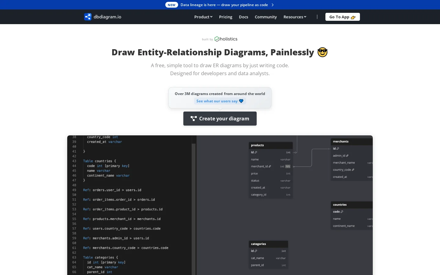Open the Pricing page
The width and height of the screenshot is (440, 275).
click(226, 17)
